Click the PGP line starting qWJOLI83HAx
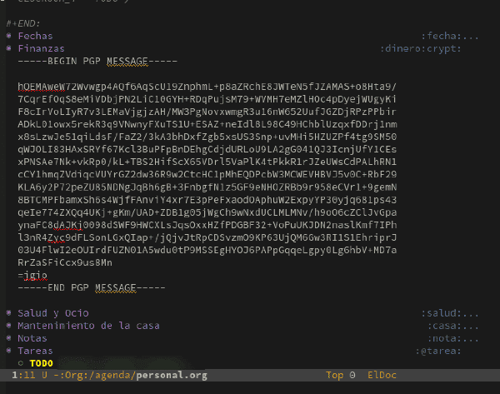Viewport: 500px width, 394px height. click(207, 149)
